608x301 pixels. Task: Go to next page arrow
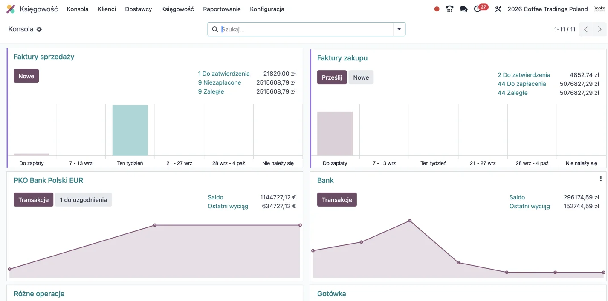pos(600,29)
